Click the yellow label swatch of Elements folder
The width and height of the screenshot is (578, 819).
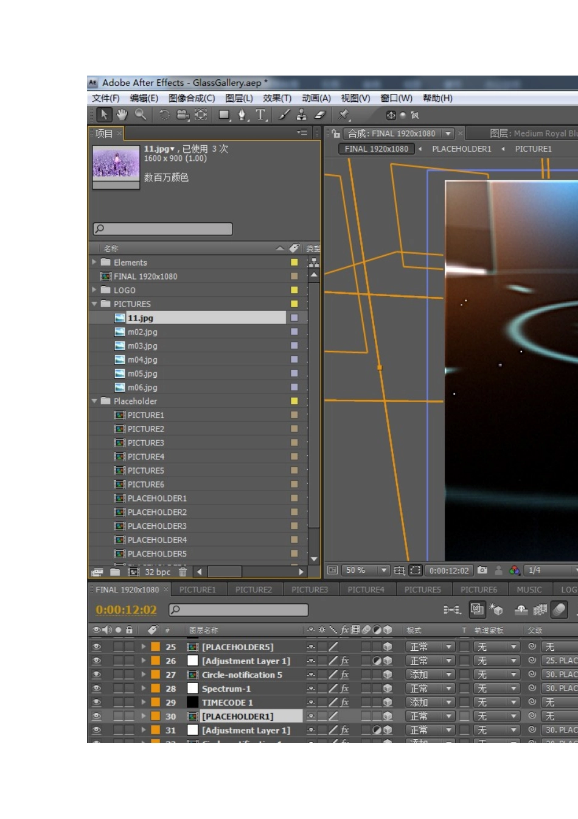[x=294, y=263]
